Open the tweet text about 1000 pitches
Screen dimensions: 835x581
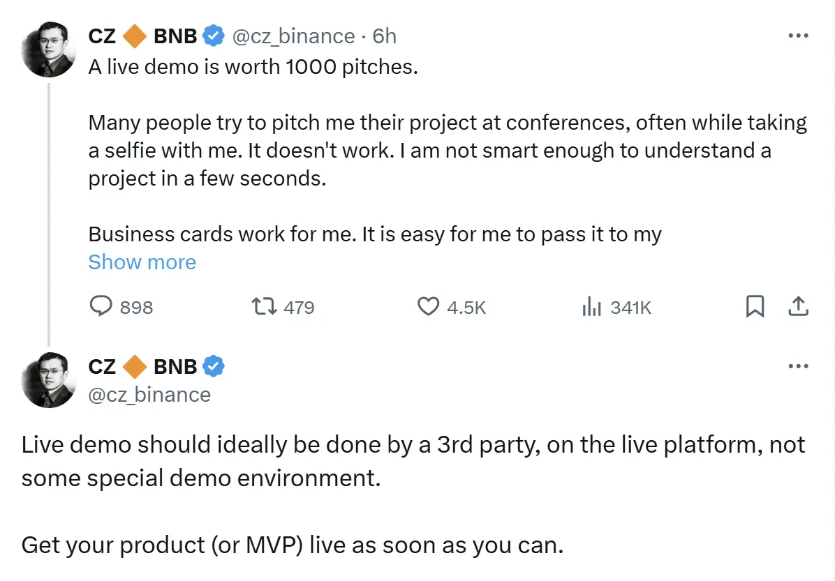253,67
